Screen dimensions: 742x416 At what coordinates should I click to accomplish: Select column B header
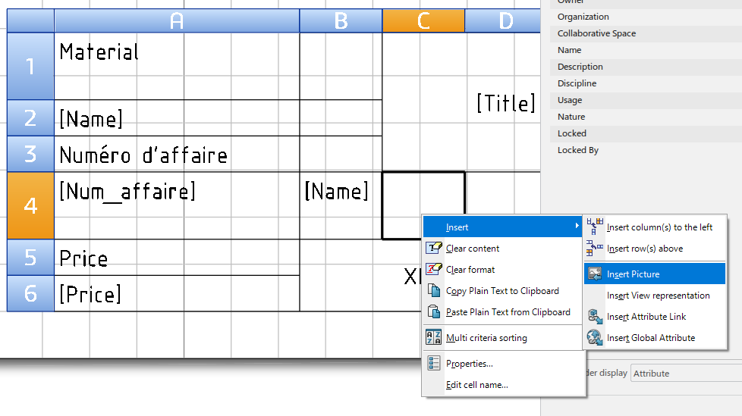click(x=341, y=21)
